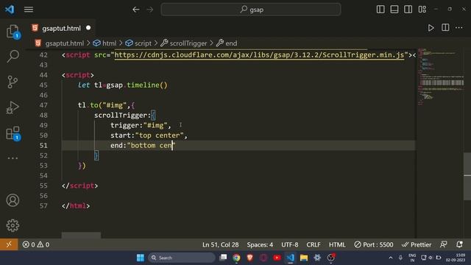
Task: Open YouTube app from the taskbar
Action: click(x=277, y=258)
